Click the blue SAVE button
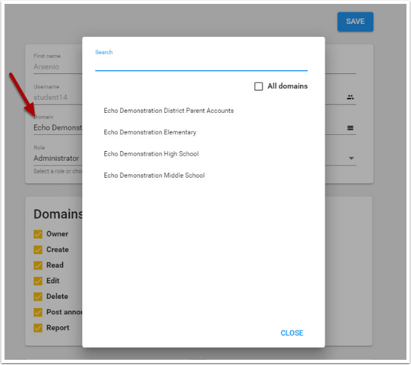 [355, 21]
